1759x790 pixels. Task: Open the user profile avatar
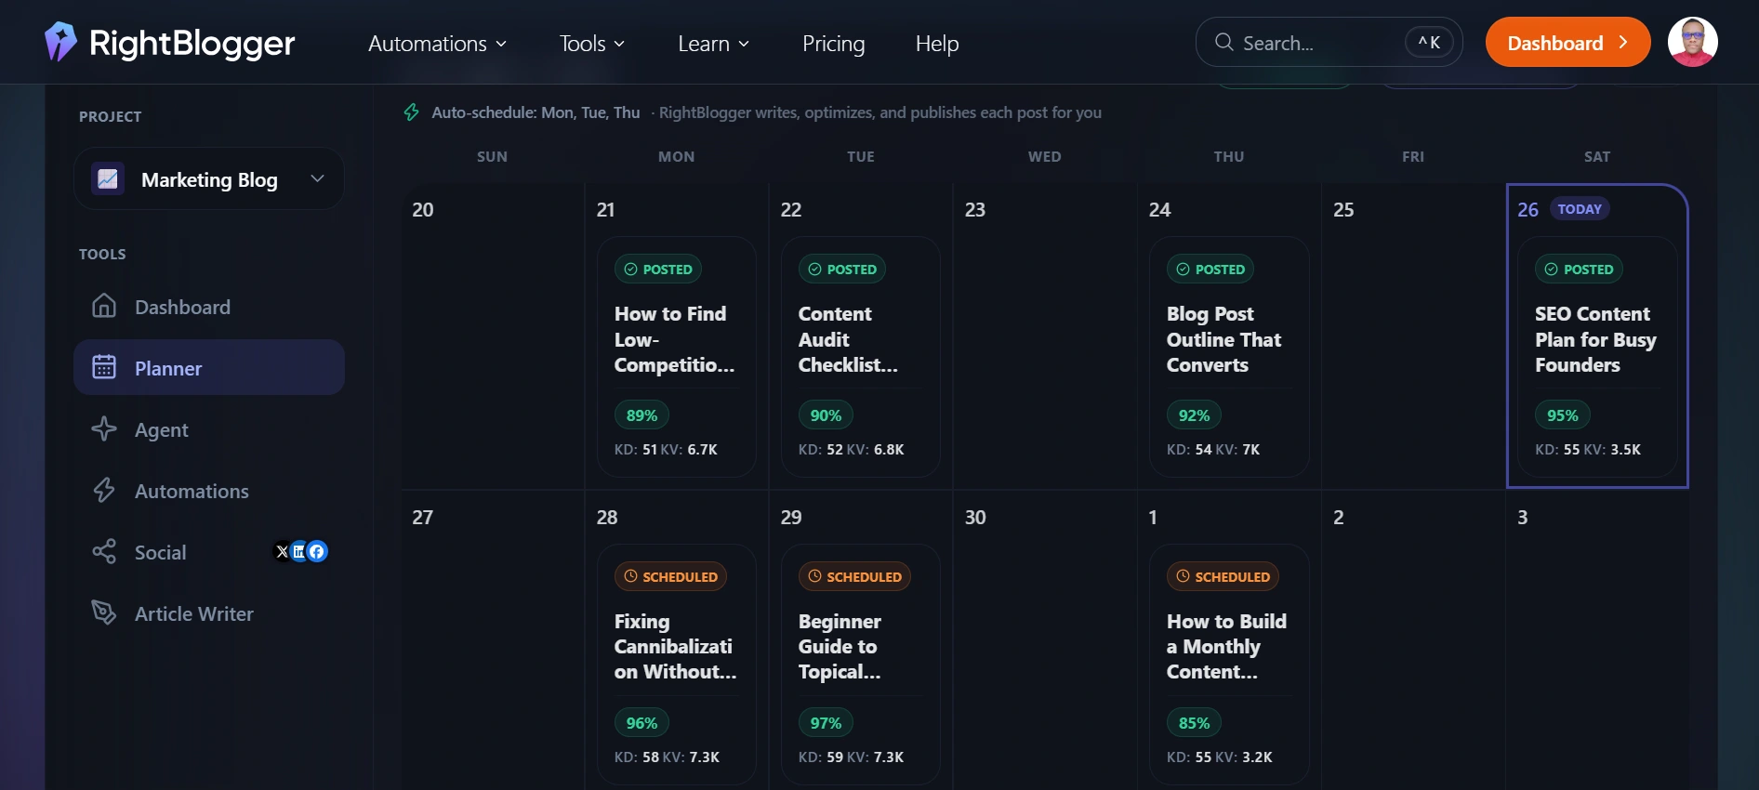(x=1692, y=42)
